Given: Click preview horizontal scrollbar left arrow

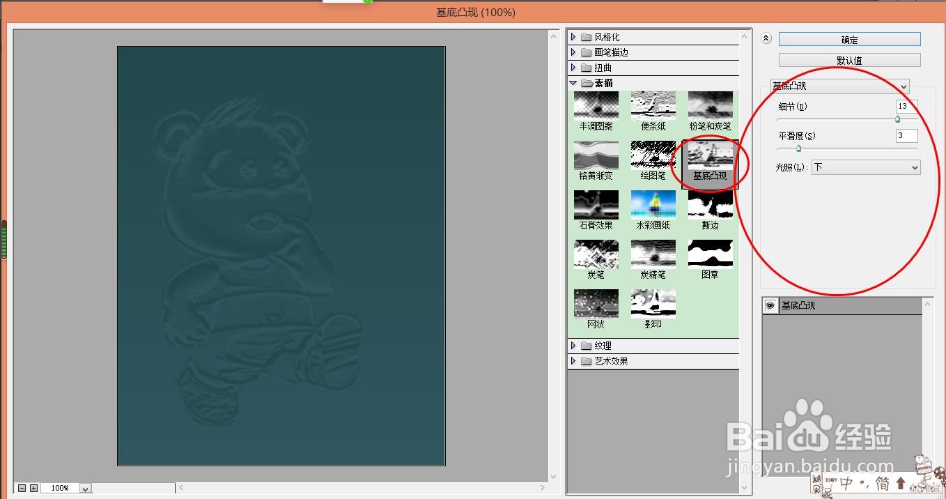Looking at the screenshot, I should 181,488.
